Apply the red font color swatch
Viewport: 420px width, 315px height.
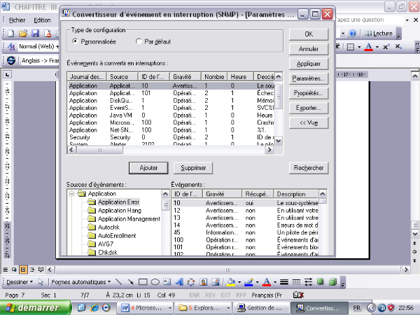tap(368, 46)
